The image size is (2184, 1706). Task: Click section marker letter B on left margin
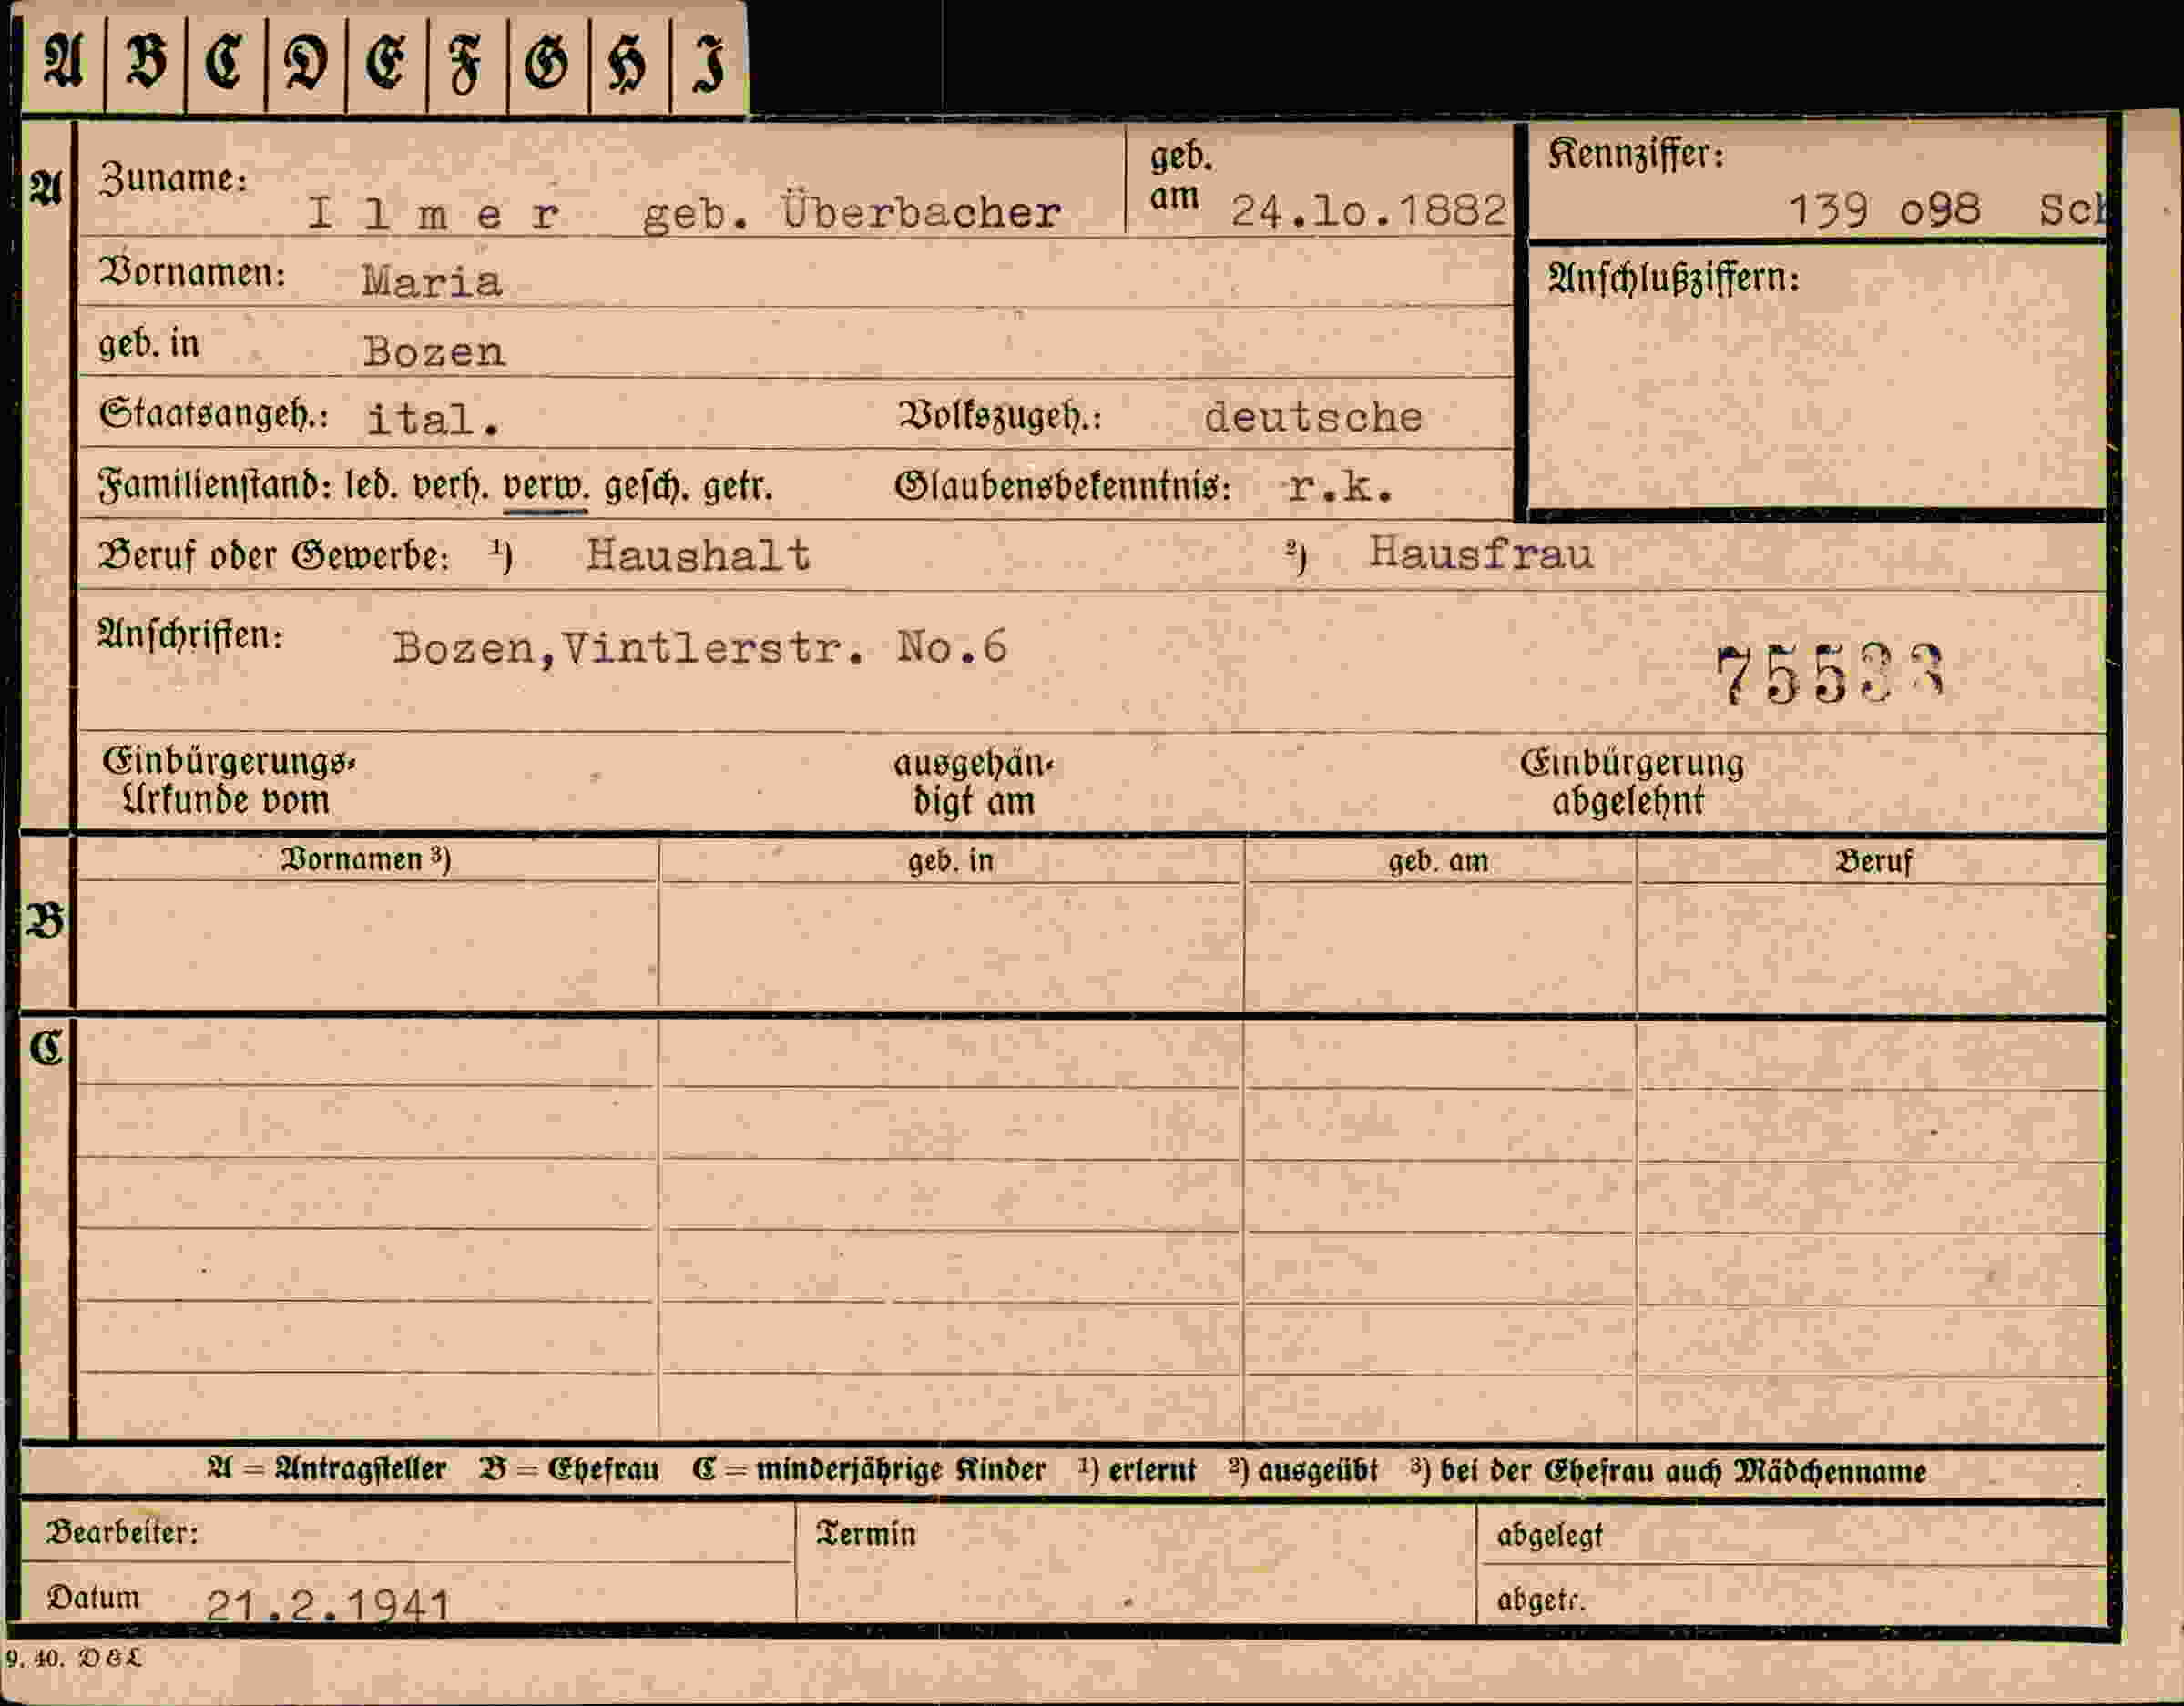click(x=46, y=920)
